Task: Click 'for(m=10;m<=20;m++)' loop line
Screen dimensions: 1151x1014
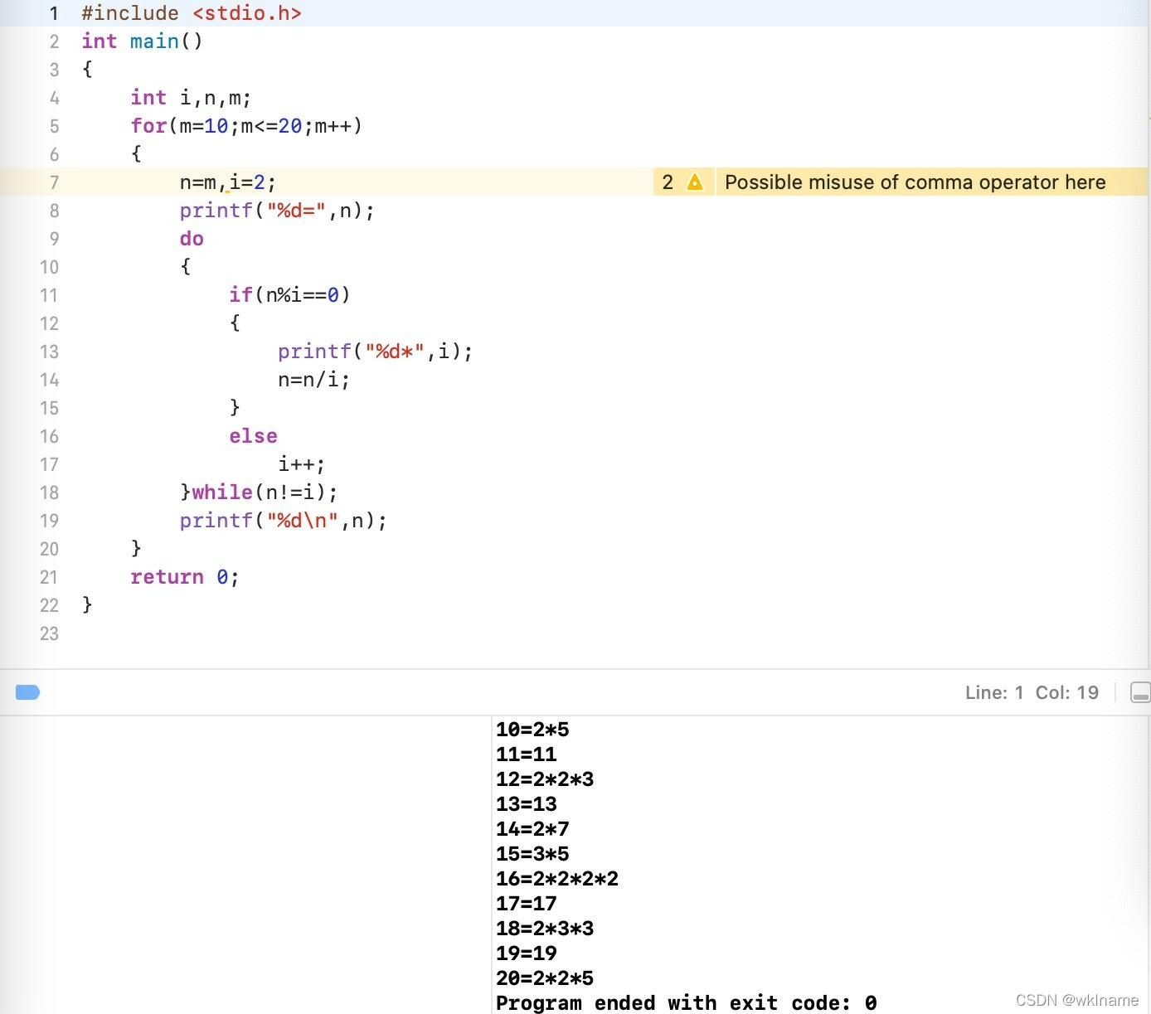Action: pos(246,126)
